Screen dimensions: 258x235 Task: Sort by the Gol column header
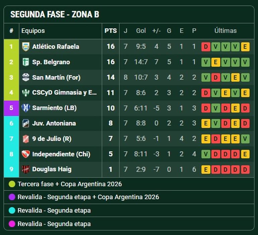[x=141, y=31]
